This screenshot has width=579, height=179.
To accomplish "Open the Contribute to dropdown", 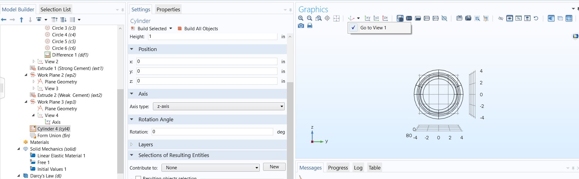I will pyautogui.click(x=212, y=168).
